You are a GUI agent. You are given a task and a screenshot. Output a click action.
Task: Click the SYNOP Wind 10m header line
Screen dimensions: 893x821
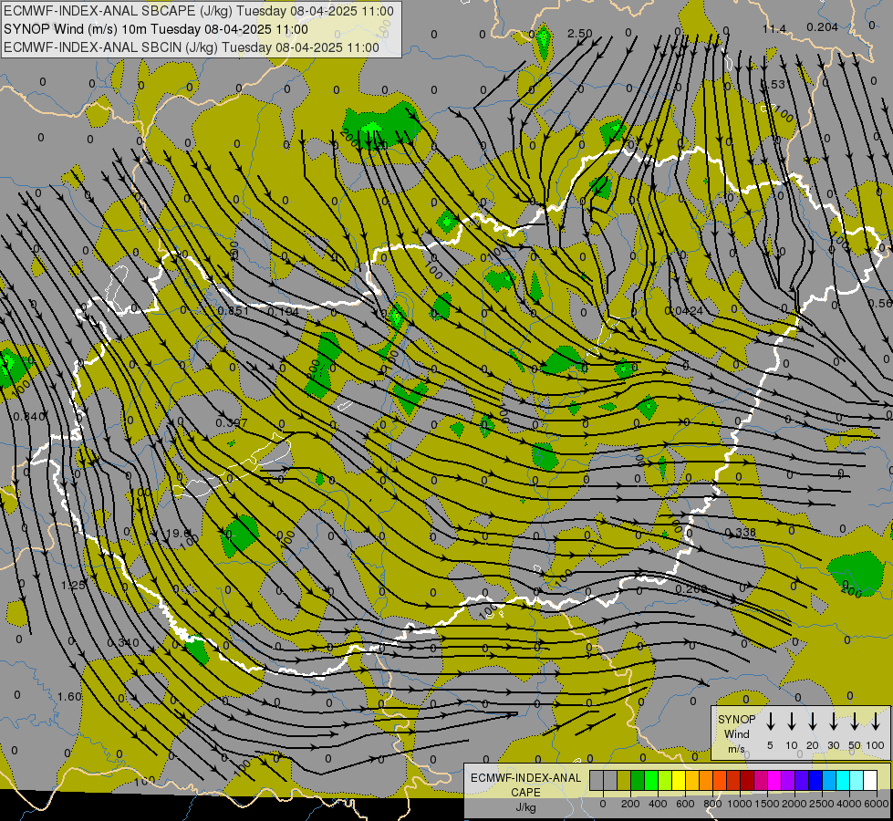point(155,29)
